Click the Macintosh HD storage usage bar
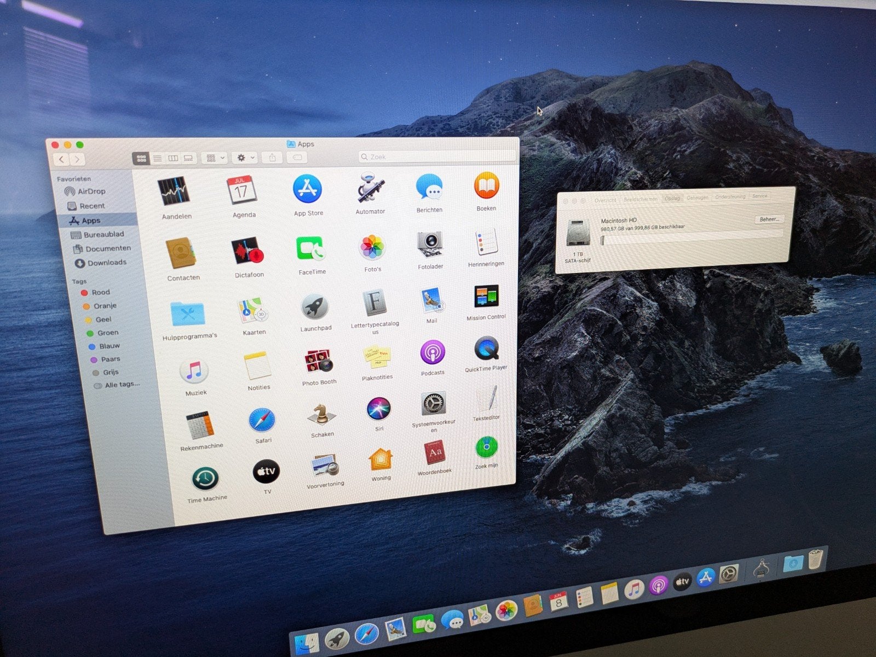 click(692, 237)
